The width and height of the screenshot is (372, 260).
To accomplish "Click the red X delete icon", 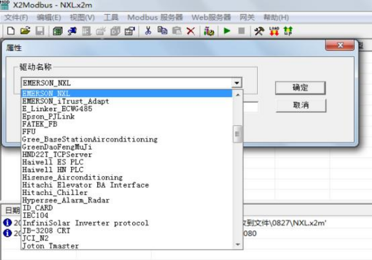I will point(191,31).
